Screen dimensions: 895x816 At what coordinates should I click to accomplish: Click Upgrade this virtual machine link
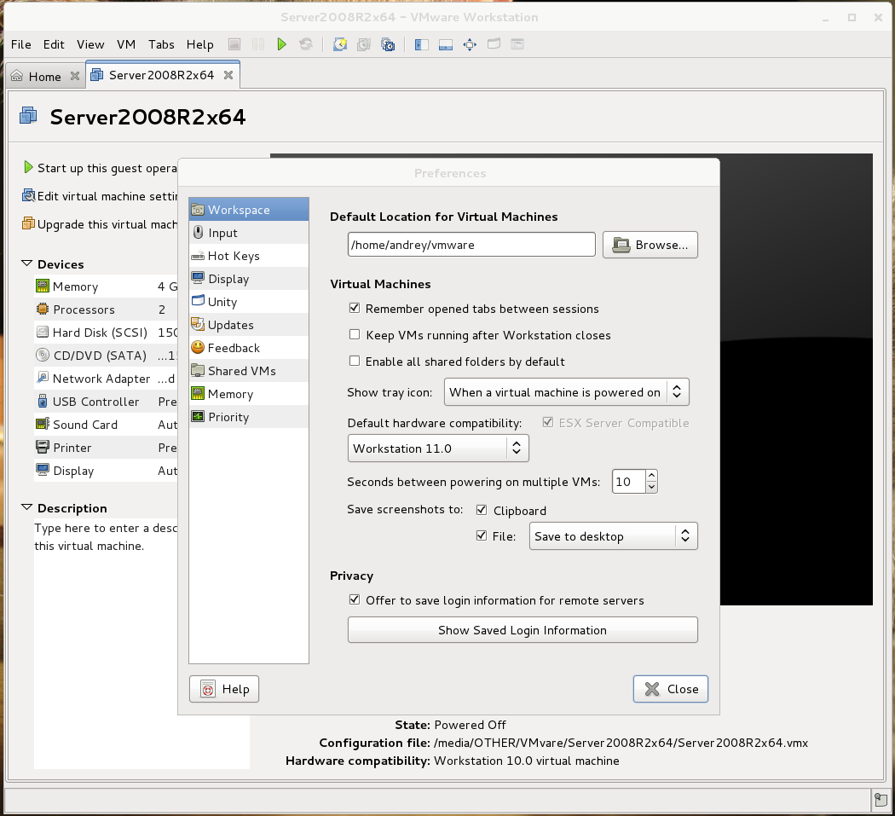tap(101, 224)
